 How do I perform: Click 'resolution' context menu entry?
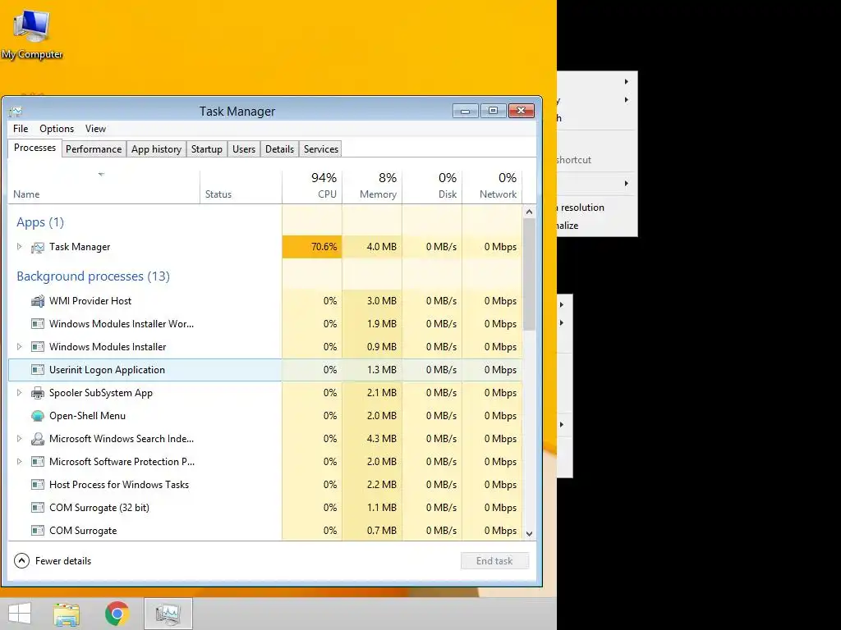point(582,208)
